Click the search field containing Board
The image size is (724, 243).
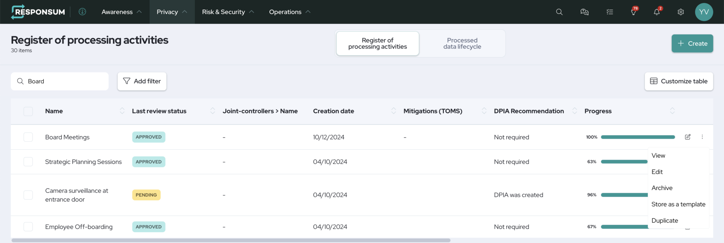coord(60,81)
